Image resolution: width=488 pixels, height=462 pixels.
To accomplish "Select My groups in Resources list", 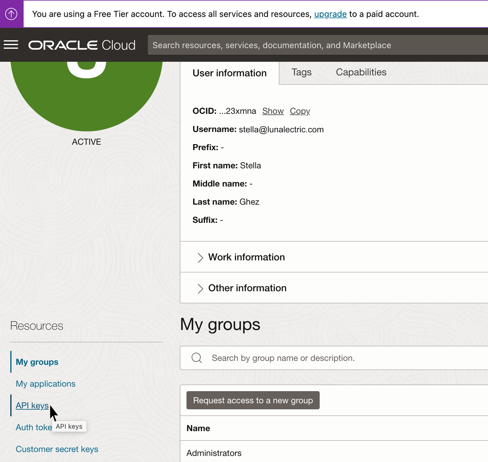I will [37, 362].
